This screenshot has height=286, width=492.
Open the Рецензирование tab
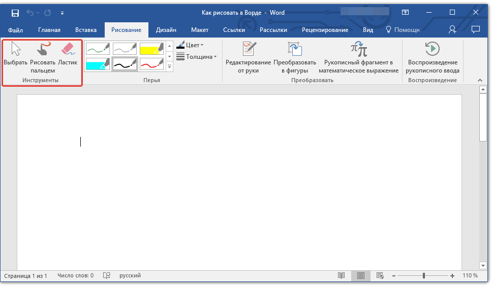tap(325, 30)
